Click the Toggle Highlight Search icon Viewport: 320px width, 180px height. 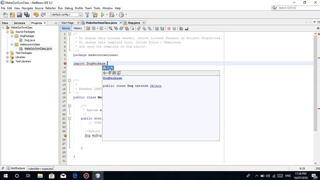126,28
